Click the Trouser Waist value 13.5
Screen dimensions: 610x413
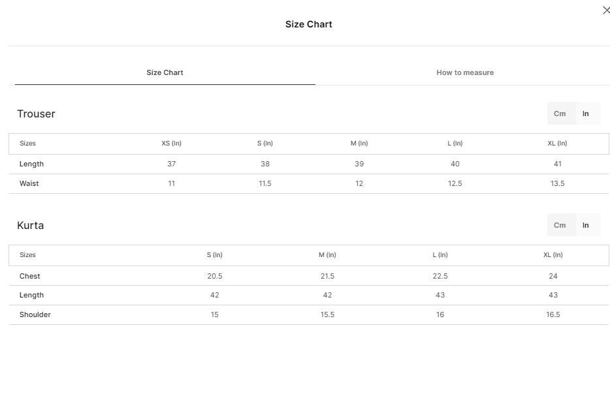(x=557, y=183)
